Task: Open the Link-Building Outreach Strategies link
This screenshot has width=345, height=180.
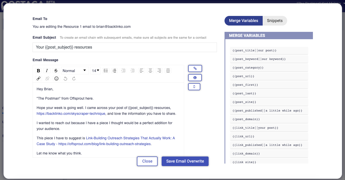Action: pyautogui.click(x=106, y=141)
